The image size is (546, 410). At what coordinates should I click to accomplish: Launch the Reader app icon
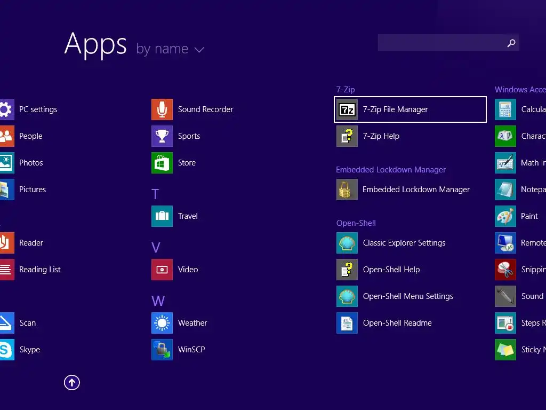click(x=6, y=243)
